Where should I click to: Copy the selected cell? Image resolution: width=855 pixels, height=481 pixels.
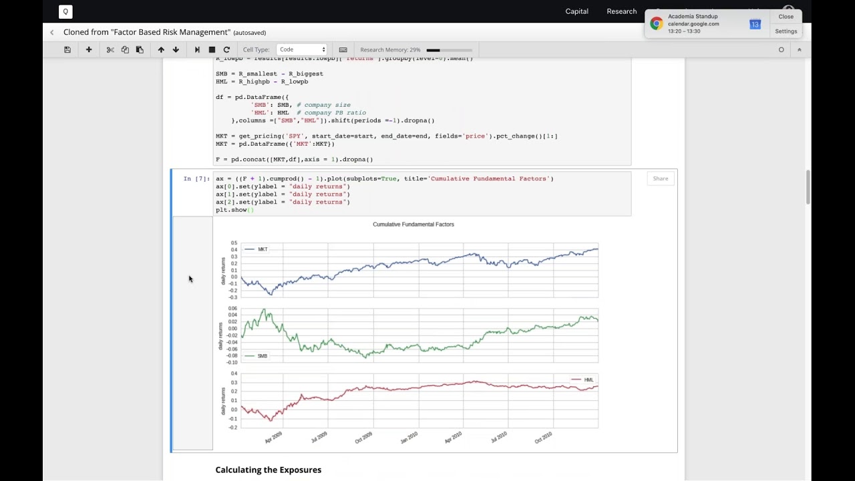click(125, 49)
